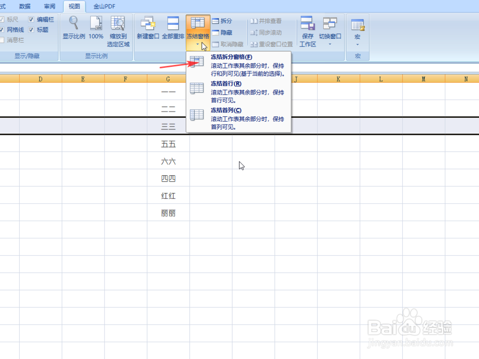
Task: Switch to the 审阅 ribbon tab
Action: 49,6
